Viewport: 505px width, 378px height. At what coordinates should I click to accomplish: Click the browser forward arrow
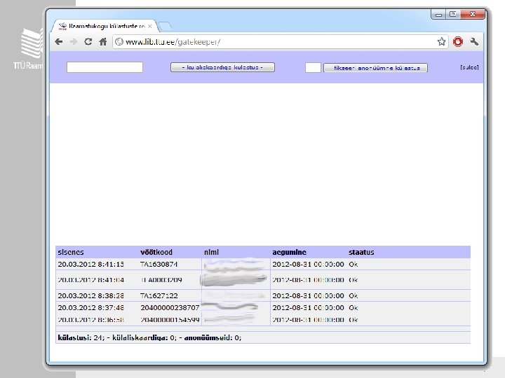[74, 42]
